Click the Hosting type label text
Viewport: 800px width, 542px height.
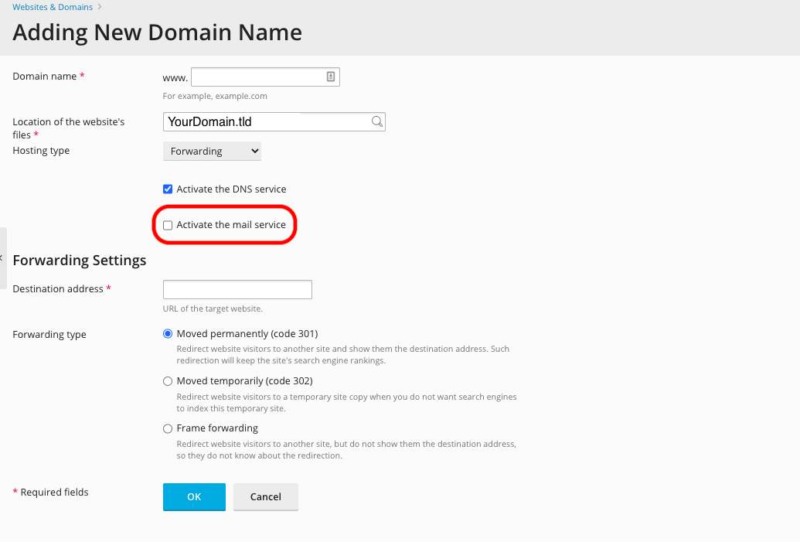click(41, 151)
